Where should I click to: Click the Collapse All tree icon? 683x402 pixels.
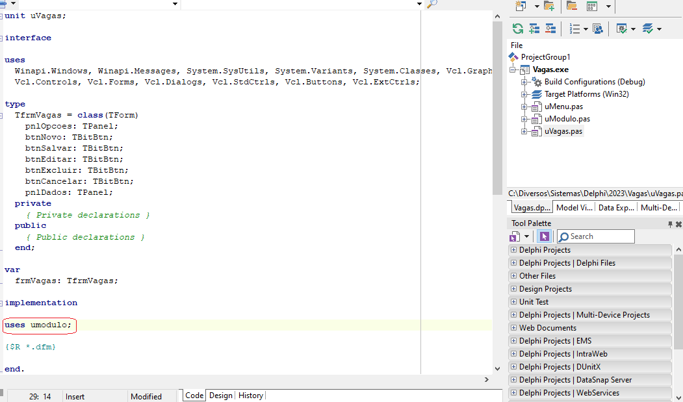coord(550,29)
